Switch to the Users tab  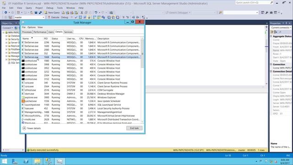tap(51, 32)
